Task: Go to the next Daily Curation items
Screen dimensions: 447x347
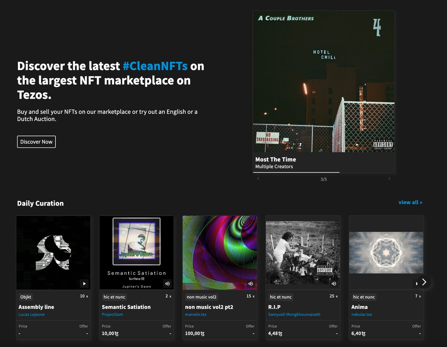Action: click(424, 282)
